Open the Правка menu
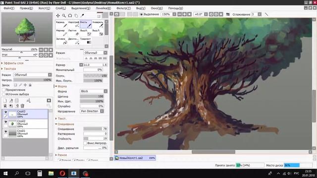The height and width of the screenshot is (178, 317). coord(26,8)
